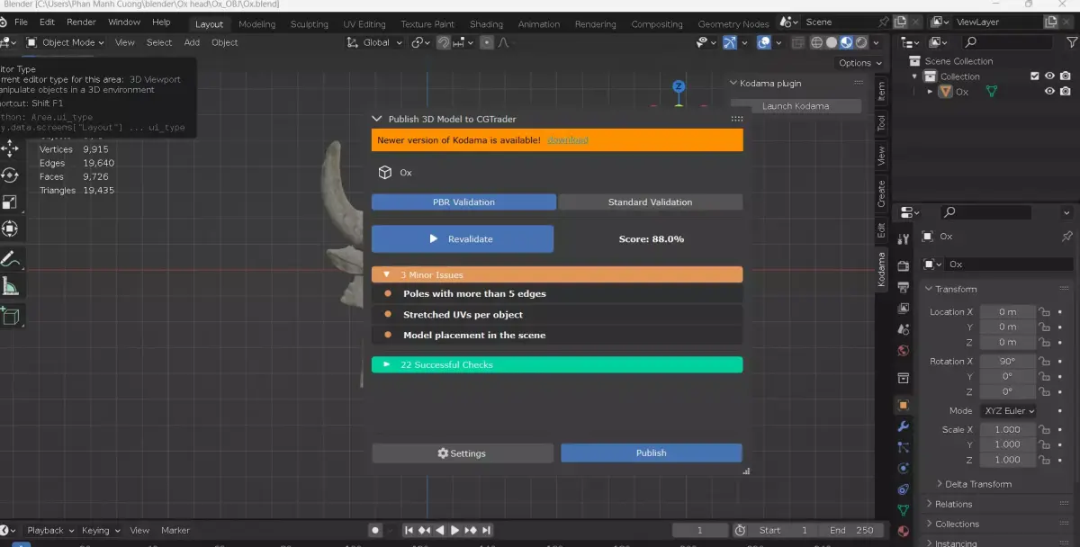Switch to Standard Validation
Image resolution: width=1080 pixels, height=547 pixels.
tap(650, 202)
